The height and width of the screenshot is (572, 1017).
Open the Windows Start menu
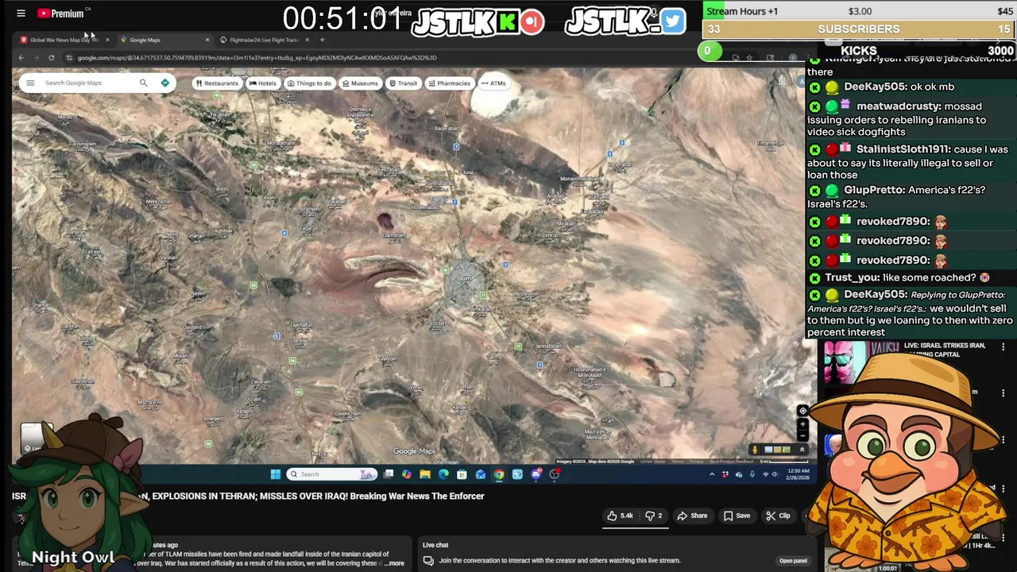pyautogui.click(x=276, y=474)
